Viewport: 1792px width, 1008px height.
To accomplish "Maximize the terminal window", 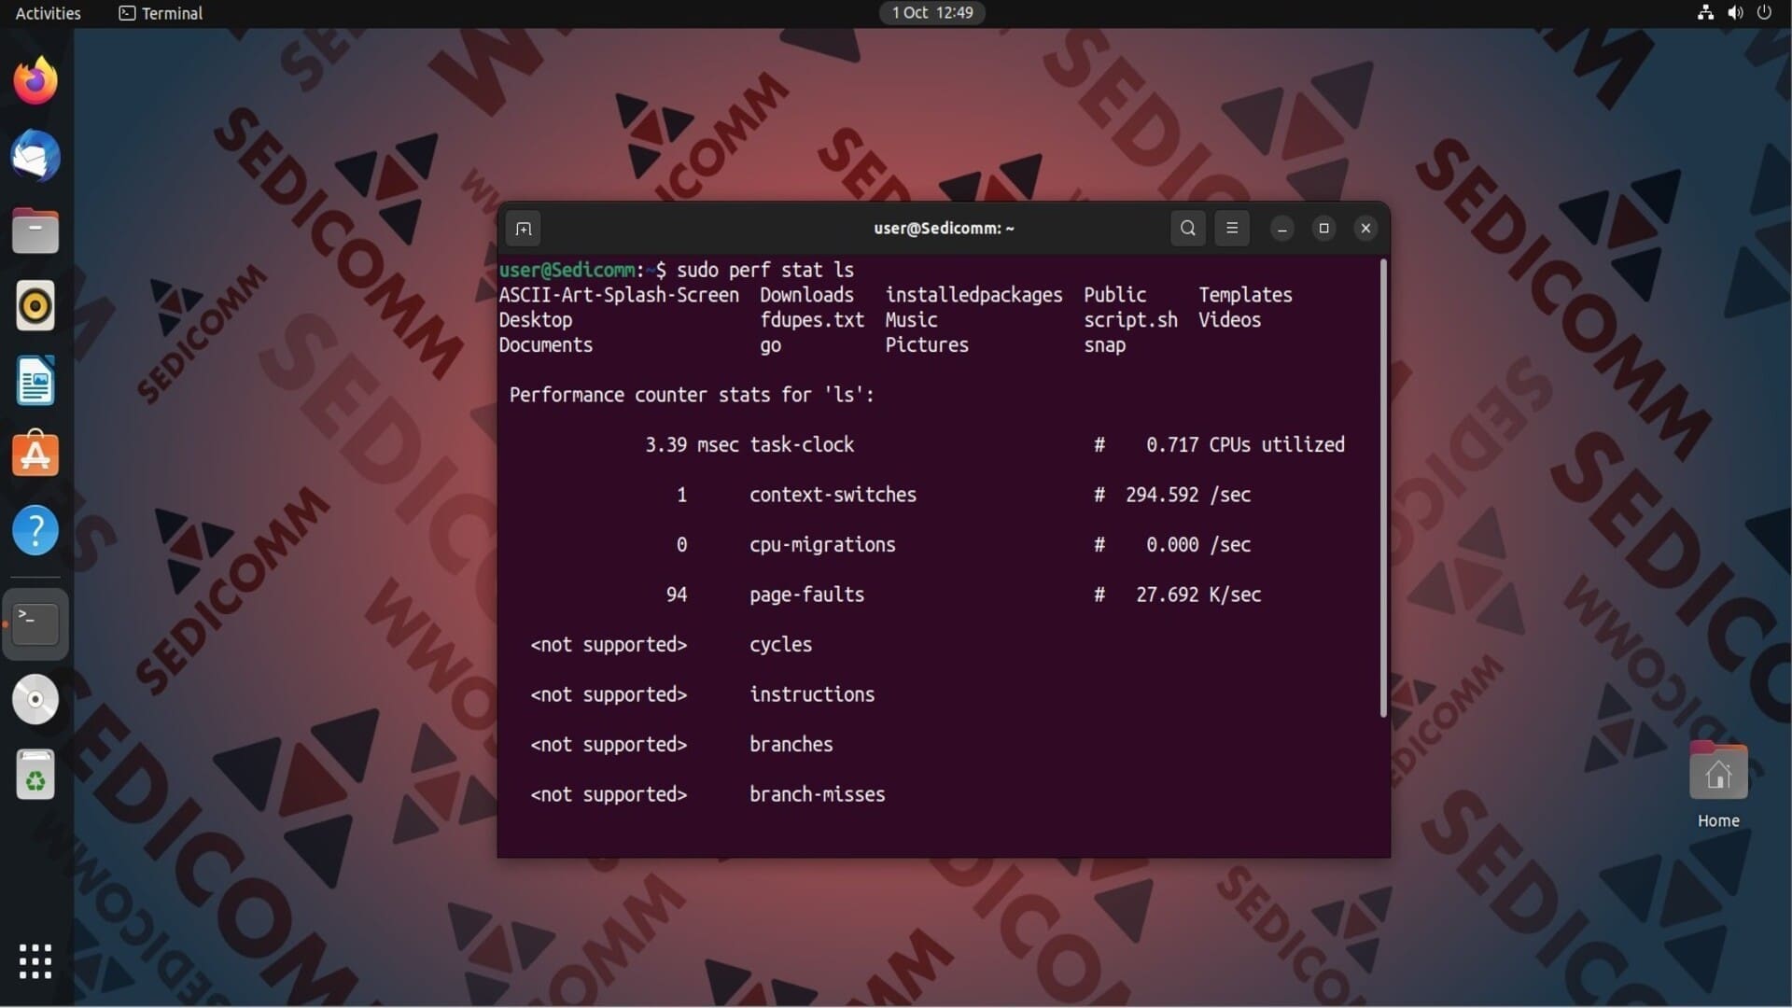I will pos(1323,229).
